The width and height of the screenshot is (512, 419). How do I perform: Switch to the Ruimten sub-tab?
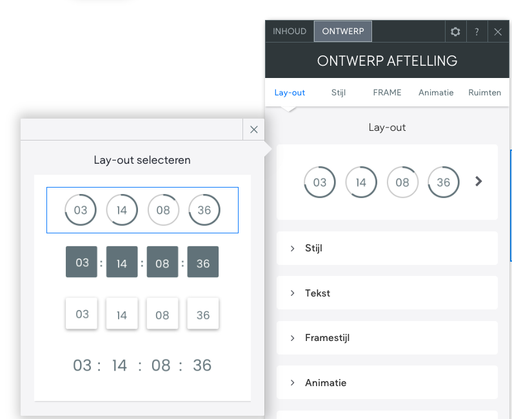(x=484, y=92)
